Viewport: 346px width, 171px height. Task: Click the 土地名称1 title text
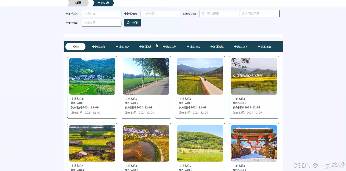[x=239, y=166]
